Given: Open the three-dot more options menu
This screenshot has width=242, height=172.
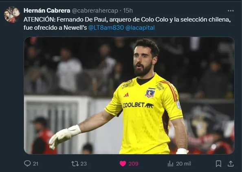Looking at the screenshot, I should point(231,11).
